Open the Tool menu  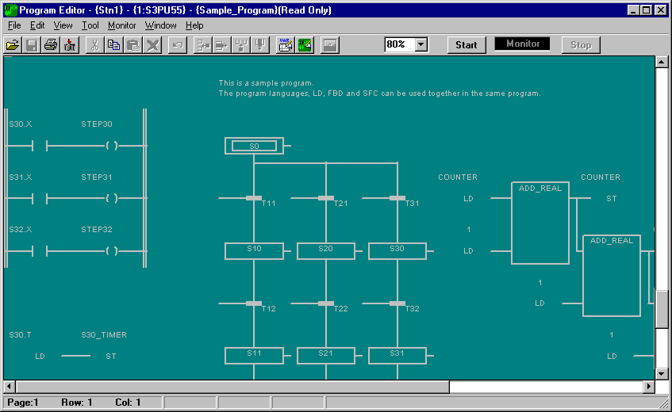pos(90,25)
